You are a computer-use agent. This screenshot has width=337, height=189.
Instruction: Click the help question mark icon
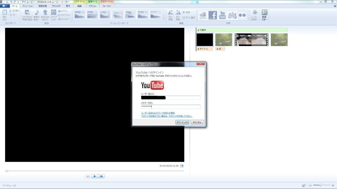[x=335, y=6]
